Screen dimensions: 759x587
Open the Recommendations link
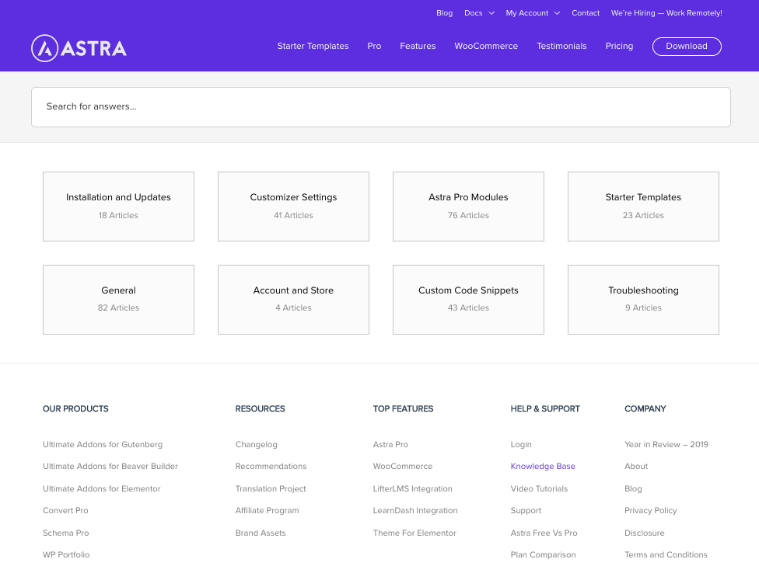click(271, 466)
